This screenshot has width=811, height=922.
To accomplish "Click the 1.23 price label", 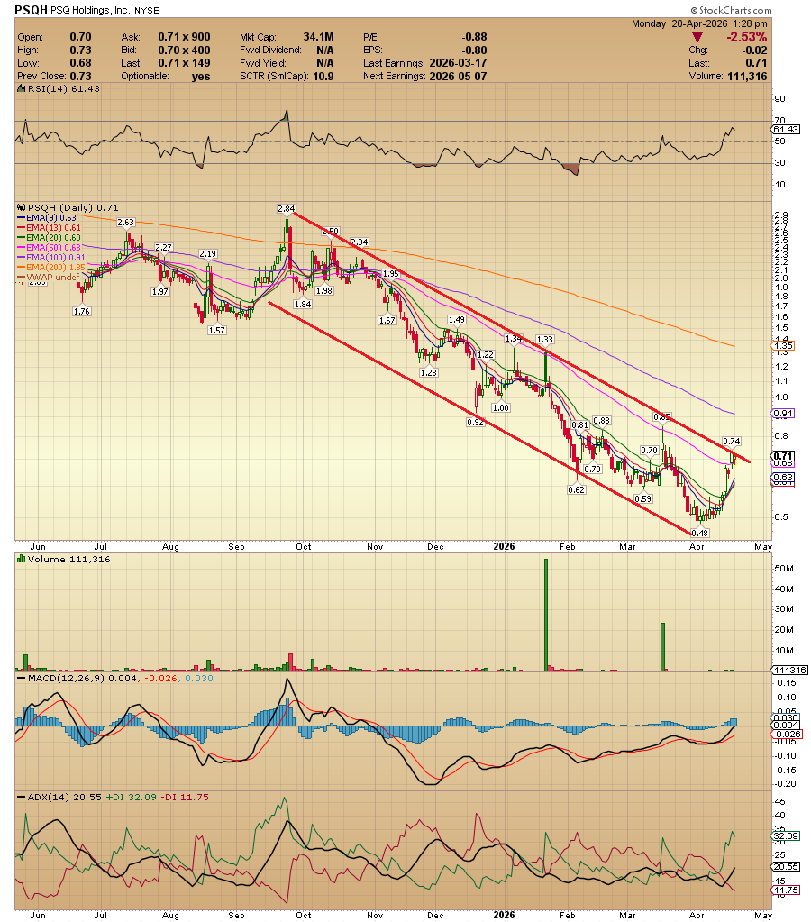I will click(x=429, y=373).
